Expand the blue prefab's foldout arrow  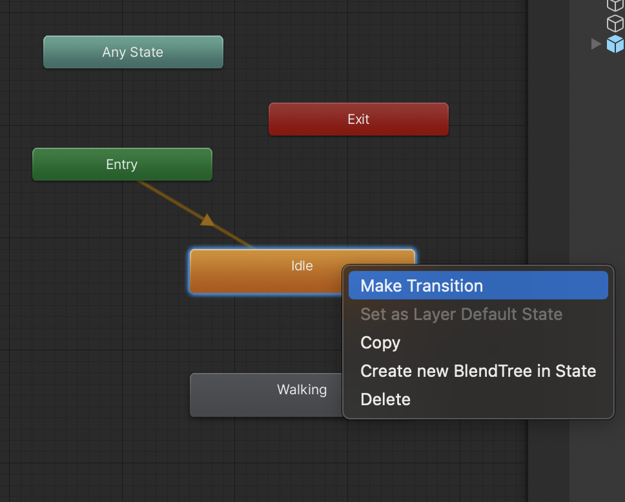click(596, 44)
